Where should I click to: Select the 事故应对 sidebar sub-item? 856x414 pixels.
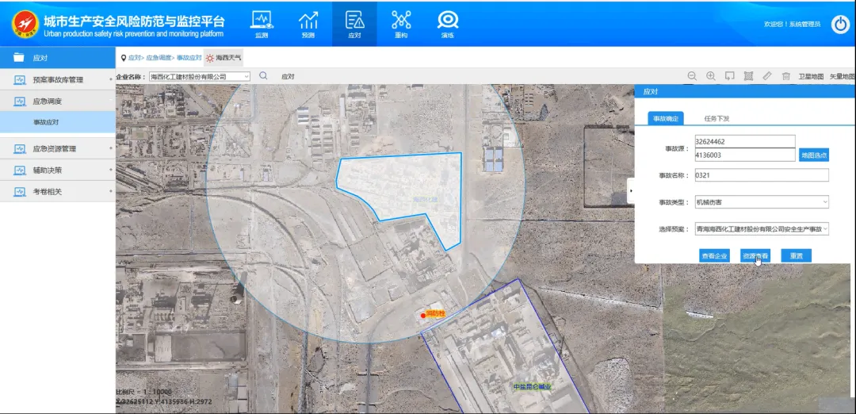point(57,122)
